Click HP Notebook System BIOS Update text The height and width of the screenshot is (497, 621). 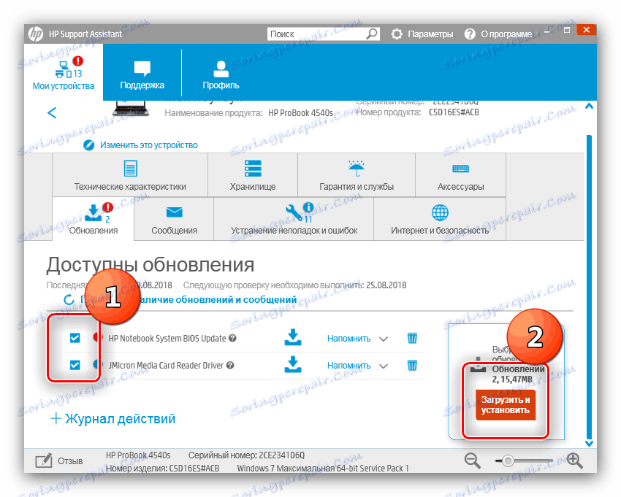tap(167, 339)
